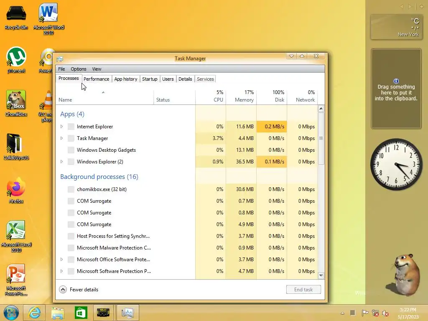Expand the Task Manager process row

tap(62, 138)
